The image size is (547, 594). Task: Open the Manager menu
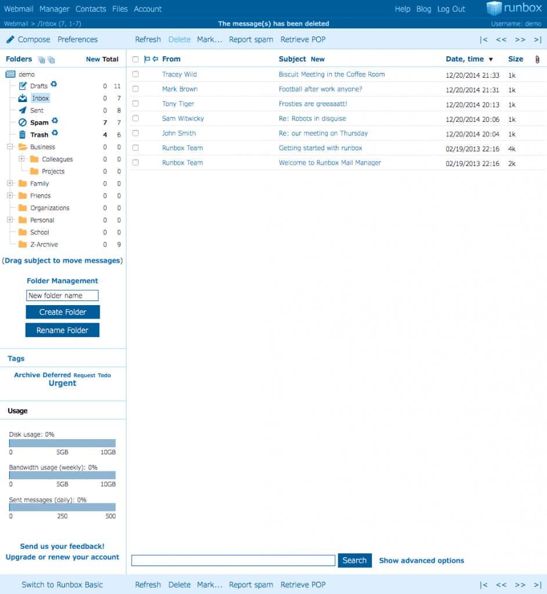click(54, 9)
